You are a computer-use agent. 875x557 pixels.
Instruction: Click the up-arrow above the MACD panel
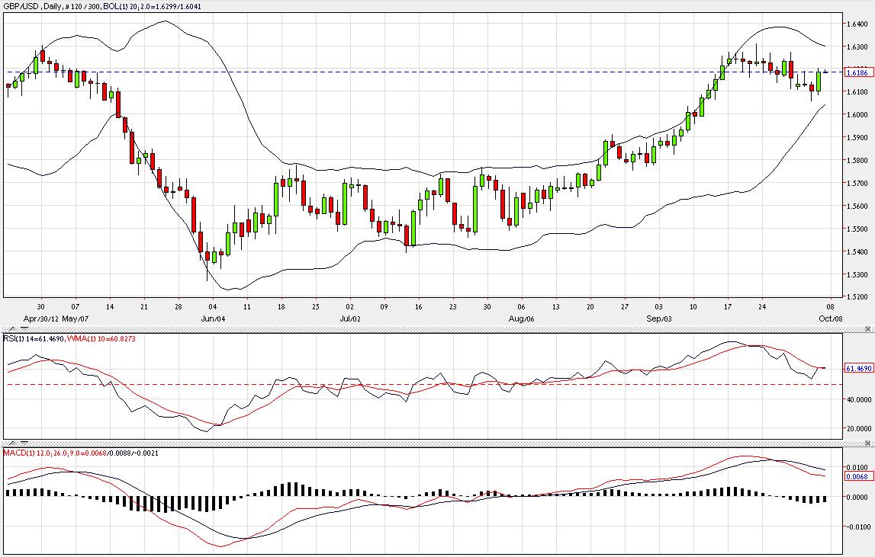click(x=11, y=443)
